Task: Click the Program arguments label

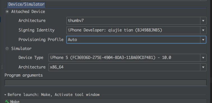Action: (24, 75)
